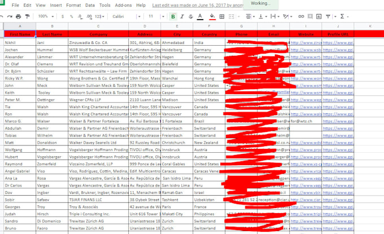The width and height of the screenshot is (384, 234).
Task: Open profile URL in Bruno's row
Action: [x=338, y=228]
